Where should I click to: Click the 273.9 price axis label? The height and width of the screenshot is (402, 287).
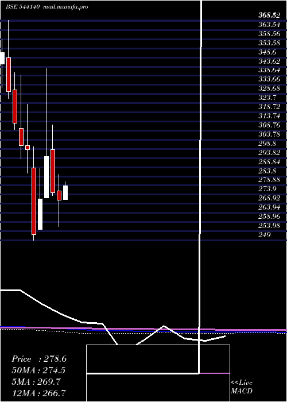coord(267,189)
